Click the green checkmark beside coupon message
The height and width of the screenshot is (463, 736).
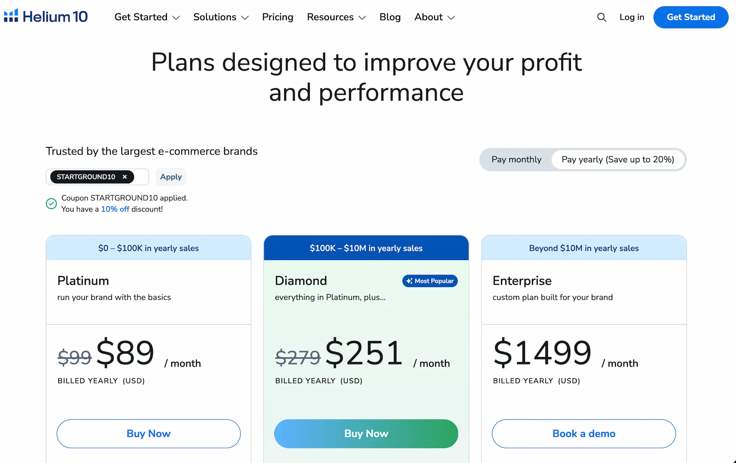[51, 204]
